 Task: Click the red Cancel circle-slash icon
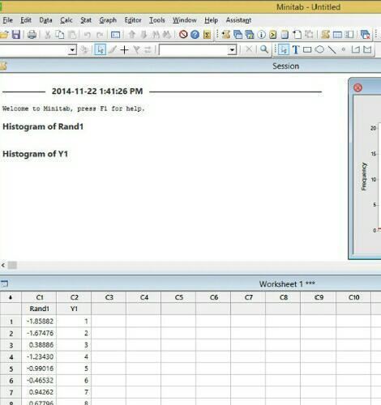click(x=183, y=35)
